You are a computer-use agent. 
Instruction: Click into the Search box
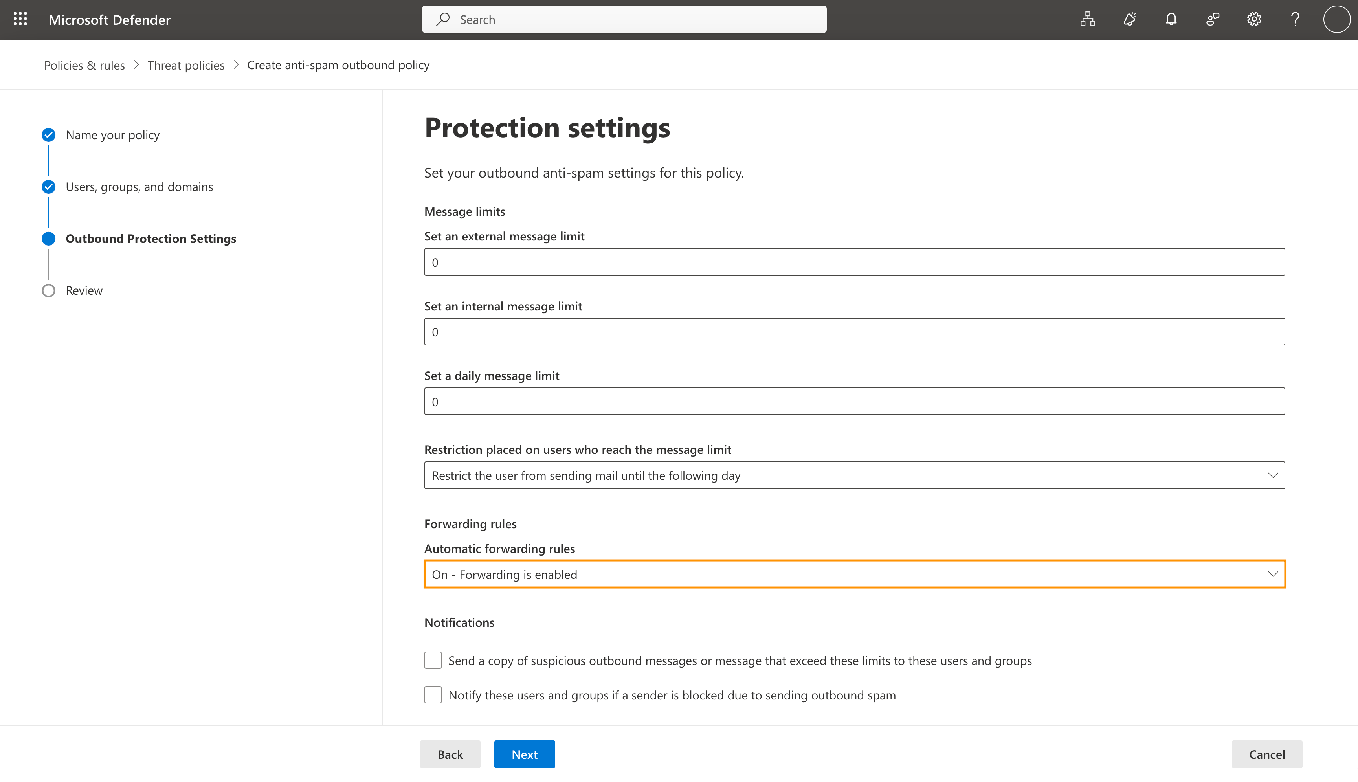pos(624,19)
